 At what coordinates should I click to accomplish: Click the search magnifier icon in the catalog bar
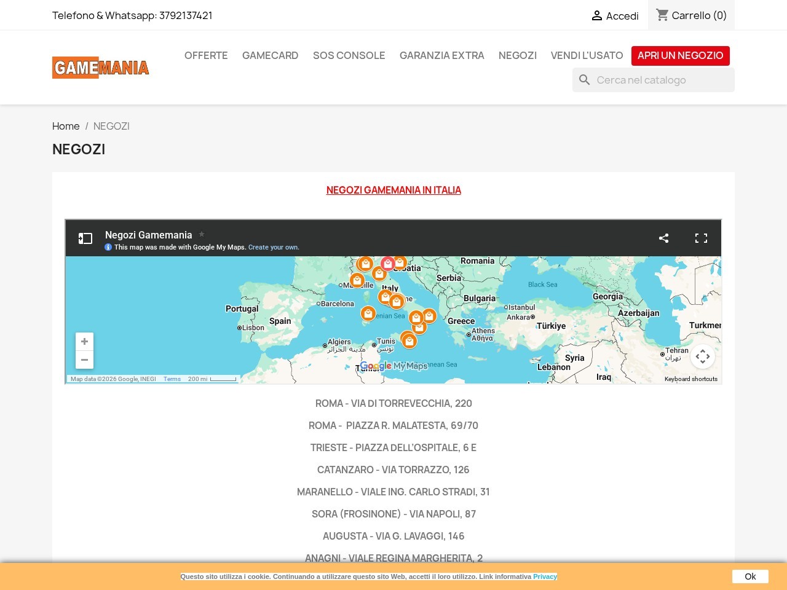click(584, 80)
